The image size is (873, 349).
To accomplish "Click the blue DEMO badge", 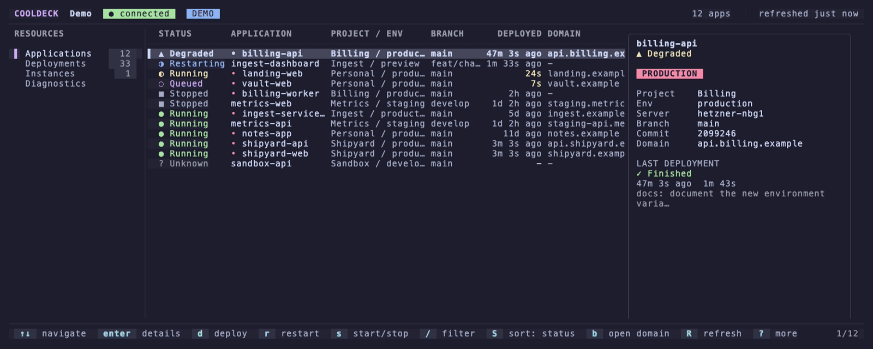I will [203, 14].
